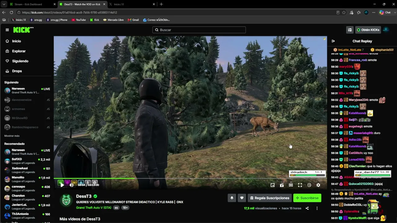
Task: Click the KICK logo
Action: 23,30
